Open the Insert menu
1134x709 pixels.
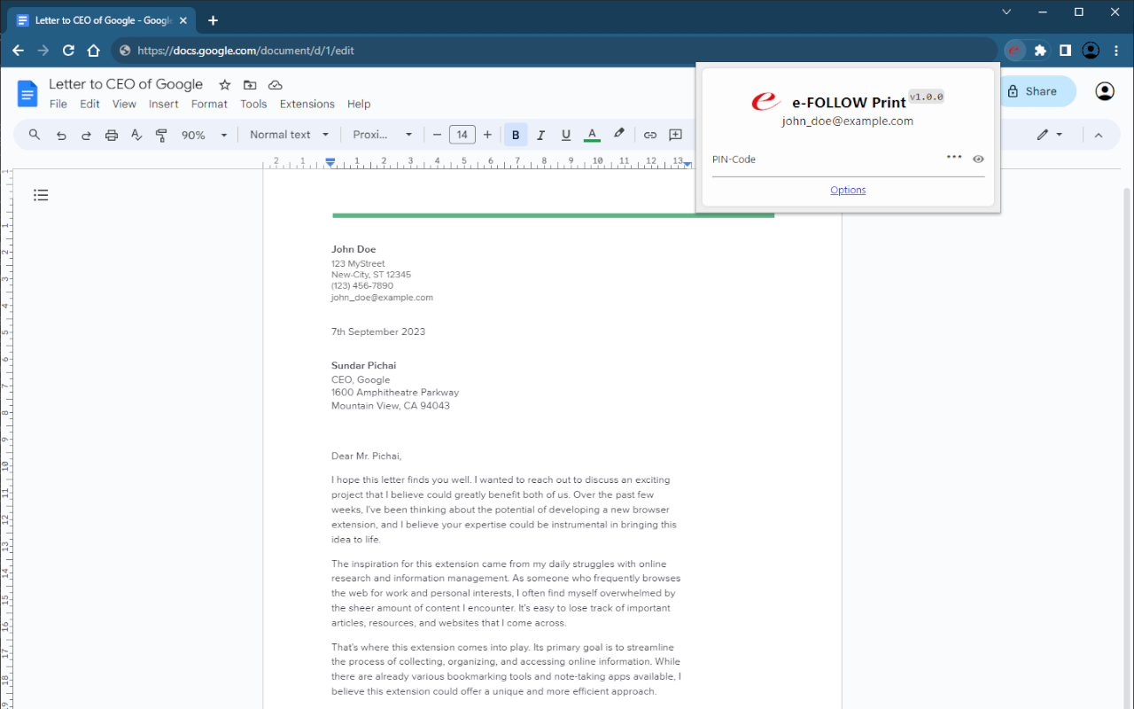[163, 104]
